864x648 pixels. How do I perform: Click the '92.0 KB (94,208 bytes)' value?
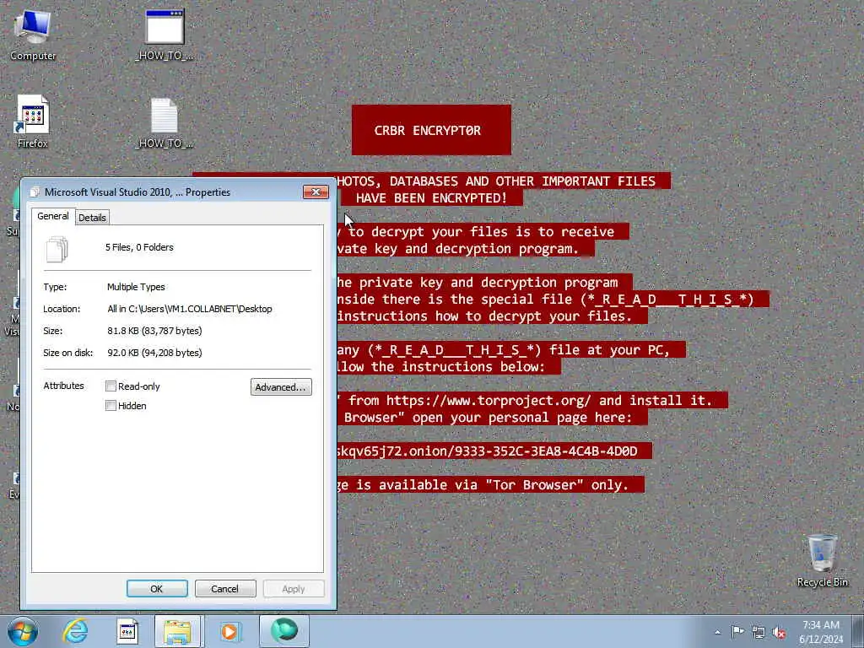click(155, 353)
